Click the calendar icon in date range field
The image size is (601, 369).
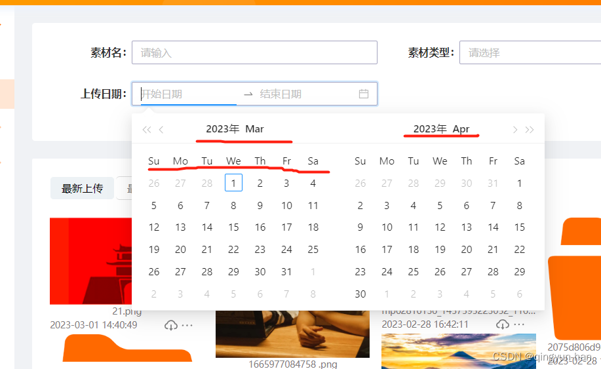[364, 94]
